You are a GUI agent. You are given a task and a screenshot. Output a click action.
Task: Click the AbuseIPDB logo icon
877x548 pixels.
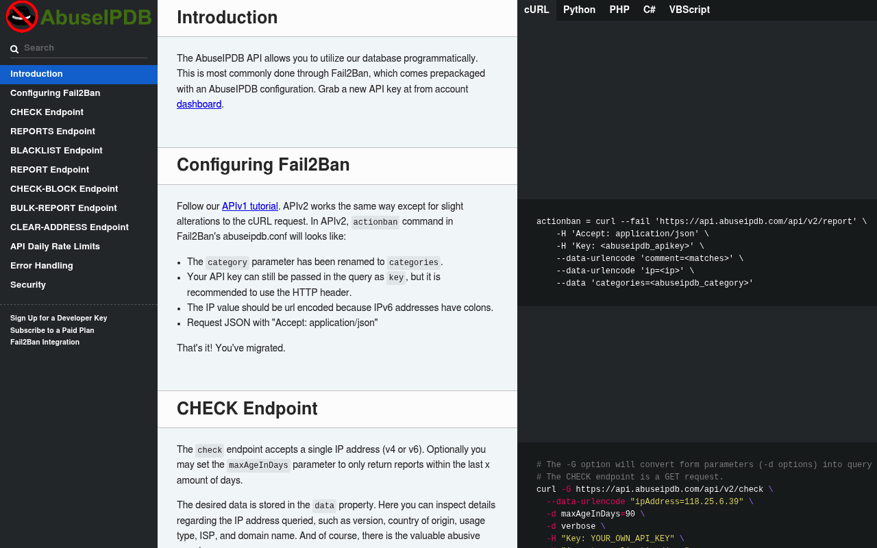pyautogui.click(x=21, y=16)
